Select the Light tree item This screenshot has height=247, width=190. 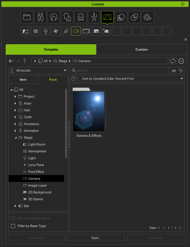pyautogui.click(x=32, y=158)
